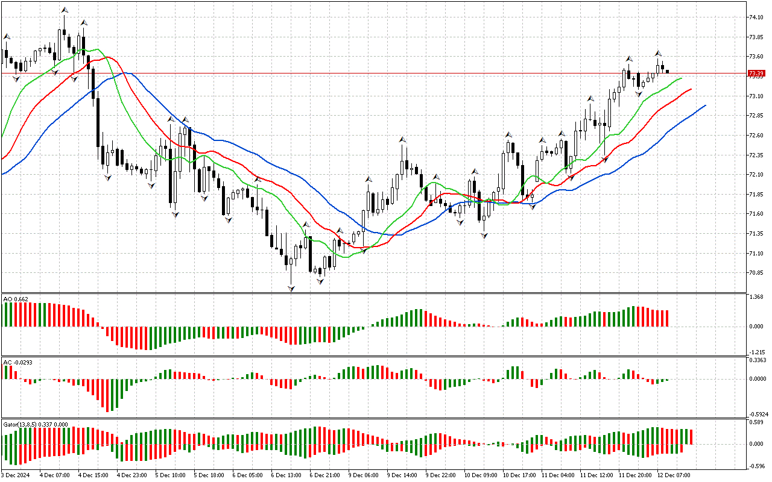Viewport: 772px width, 482px height.
Task: Select the AO 0.662 indicator label
Action: (16, 299)
